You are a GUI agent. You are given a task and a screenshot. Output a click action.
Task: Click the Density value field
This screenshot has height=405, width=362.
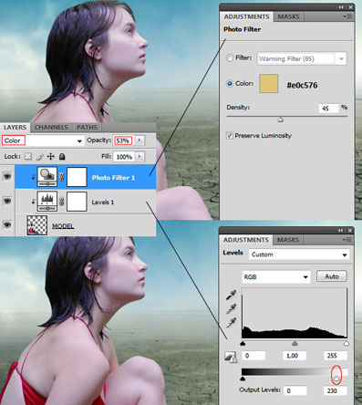pos(328,109)
